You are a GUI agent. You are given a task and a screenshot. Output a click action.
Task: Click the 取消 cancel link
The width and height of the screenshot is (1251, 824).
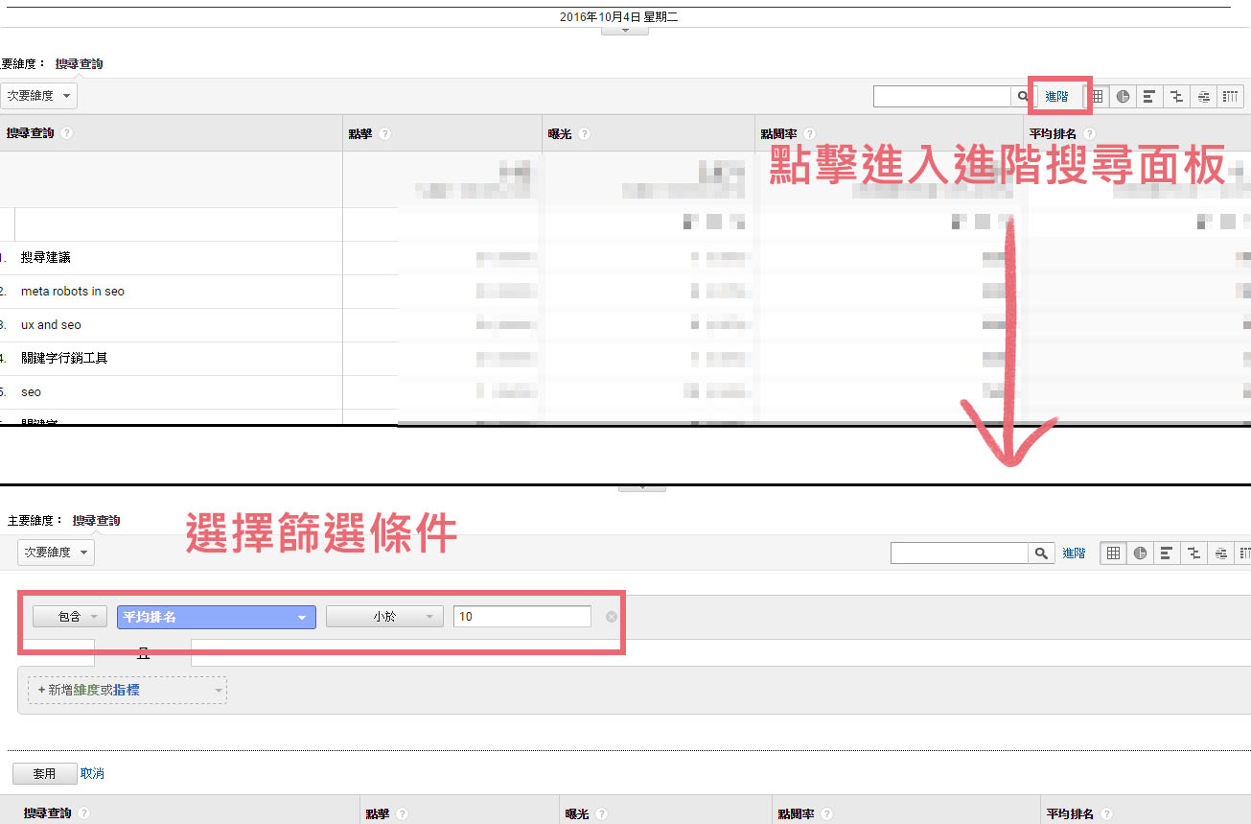(x=92, y=773)
